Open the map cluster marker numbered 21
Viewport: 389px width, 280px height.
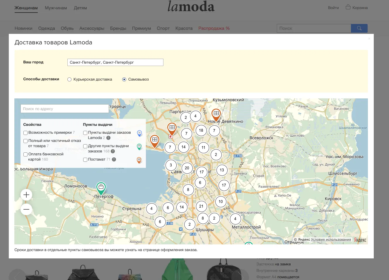[x=201, y=206]
